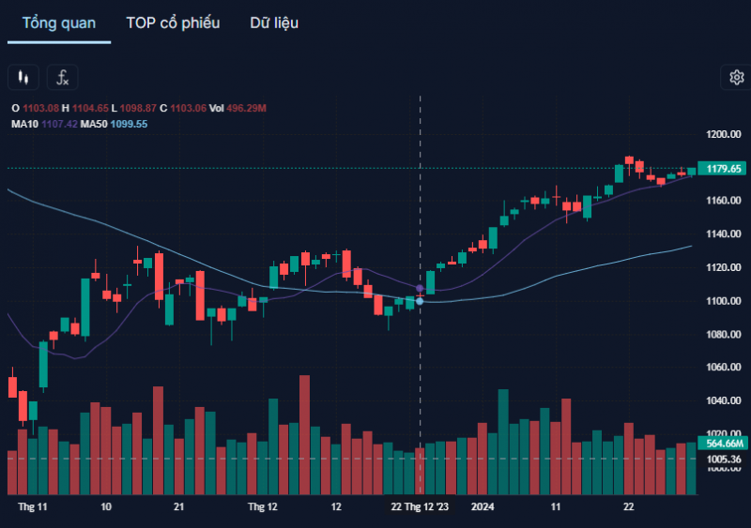
Task: Open the candlestick chart type selector
Action: tap(23, 78)
